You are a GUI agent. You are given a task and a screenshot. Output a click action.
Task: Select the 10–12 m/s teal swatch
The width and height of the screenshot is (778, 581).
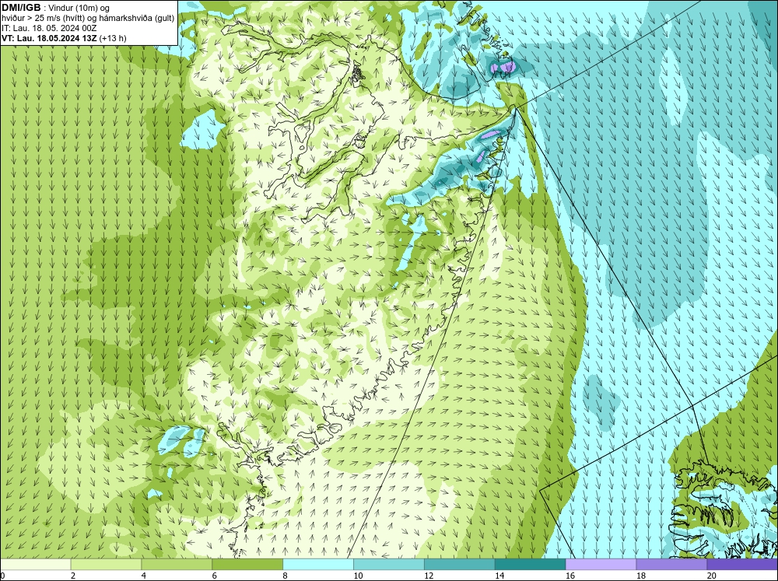click(388, 565)
